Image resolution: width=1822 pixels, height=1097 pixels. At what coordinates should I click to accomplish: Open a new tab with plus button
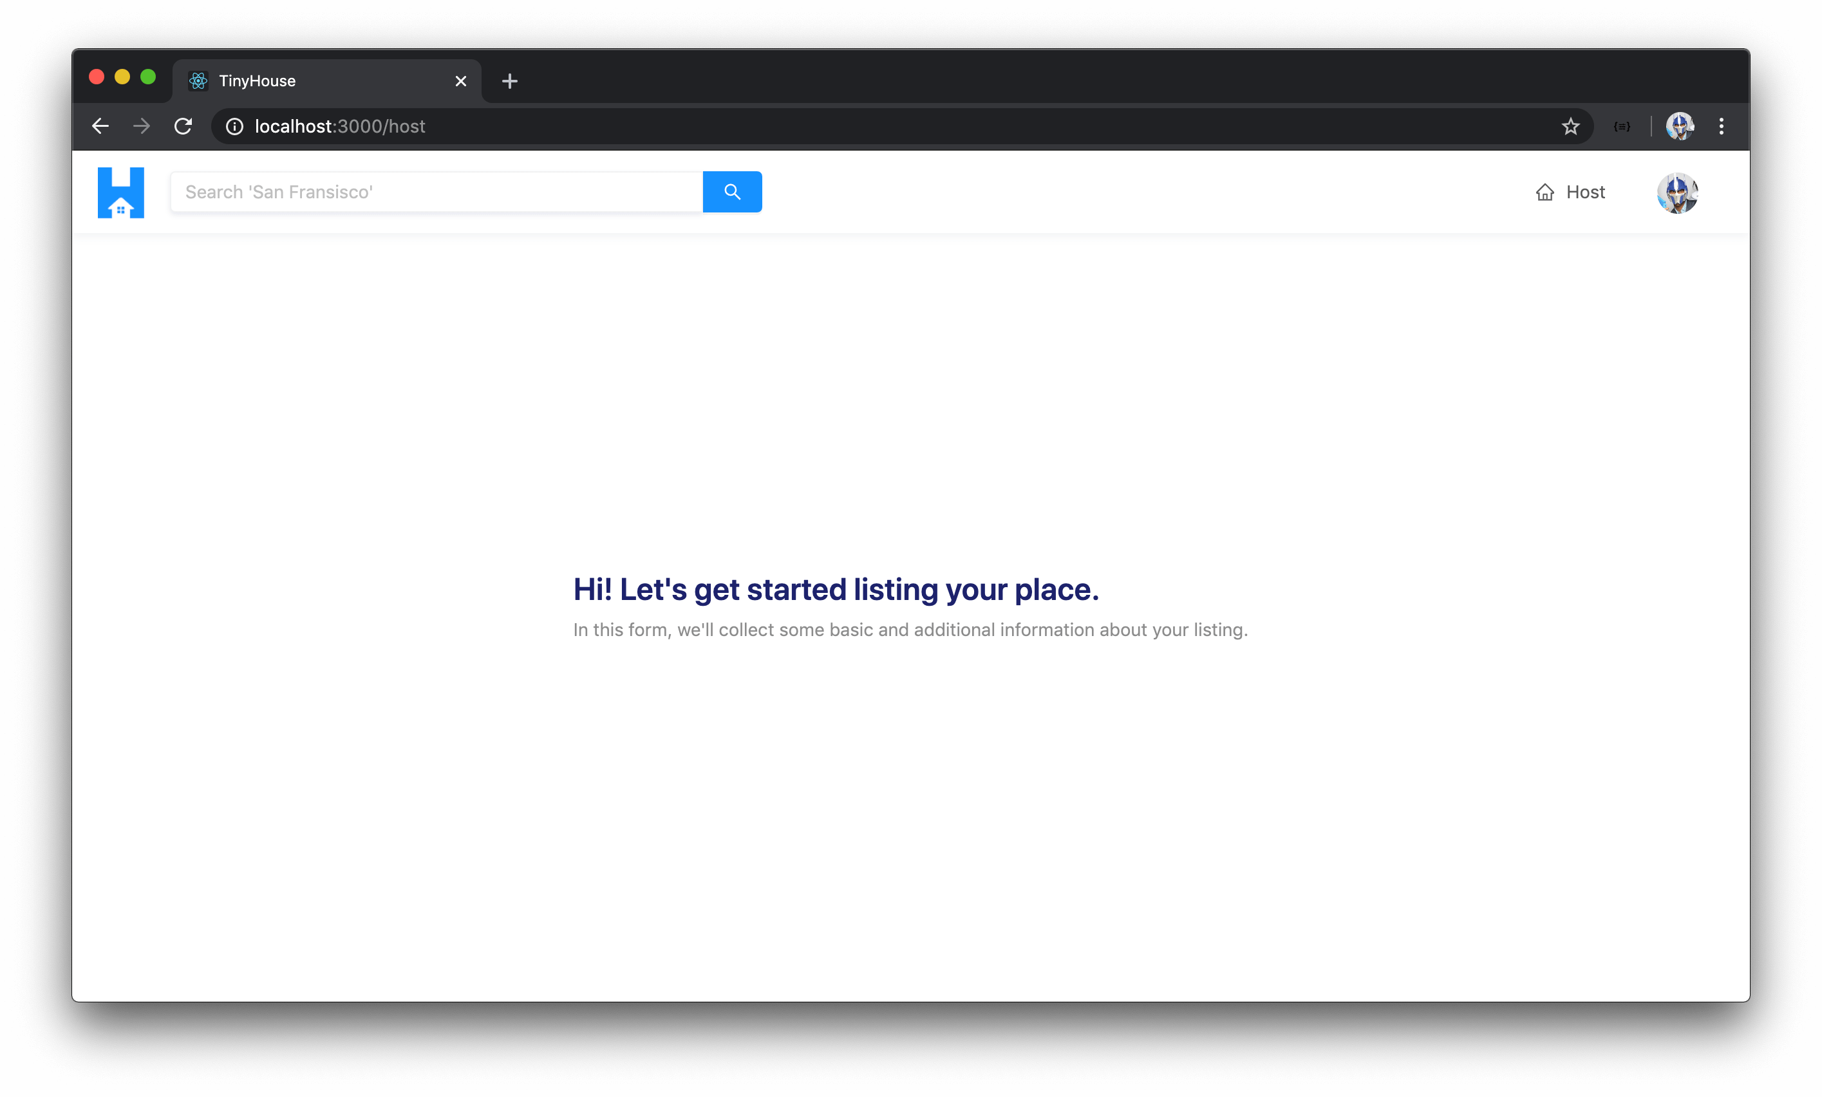[x=509, y=81]
